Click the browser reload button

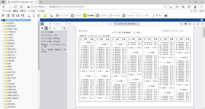(x=15, y=7)
